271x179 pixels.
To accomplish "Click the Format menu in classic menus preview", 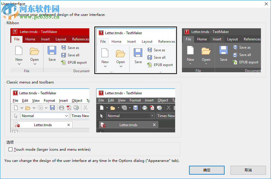I will (49, 100).
